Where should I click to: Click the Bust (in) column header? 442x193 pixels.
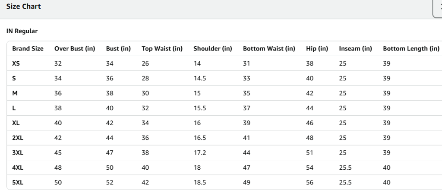pos(118,48)
